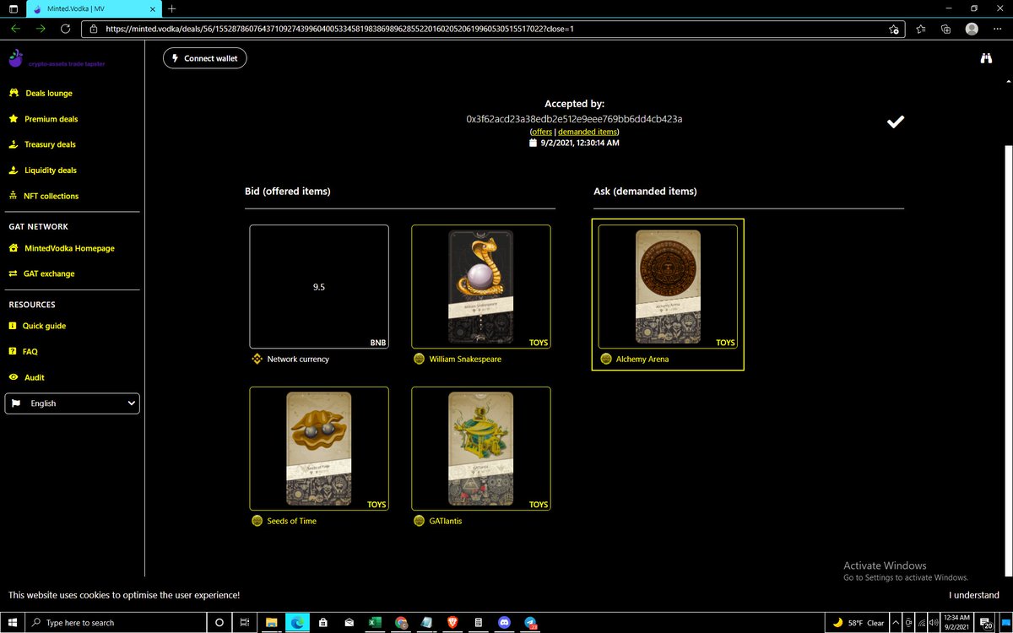Click the William Snakespeare card image
This screenshot has height=633, width=1013.
[x=481, y=286]
